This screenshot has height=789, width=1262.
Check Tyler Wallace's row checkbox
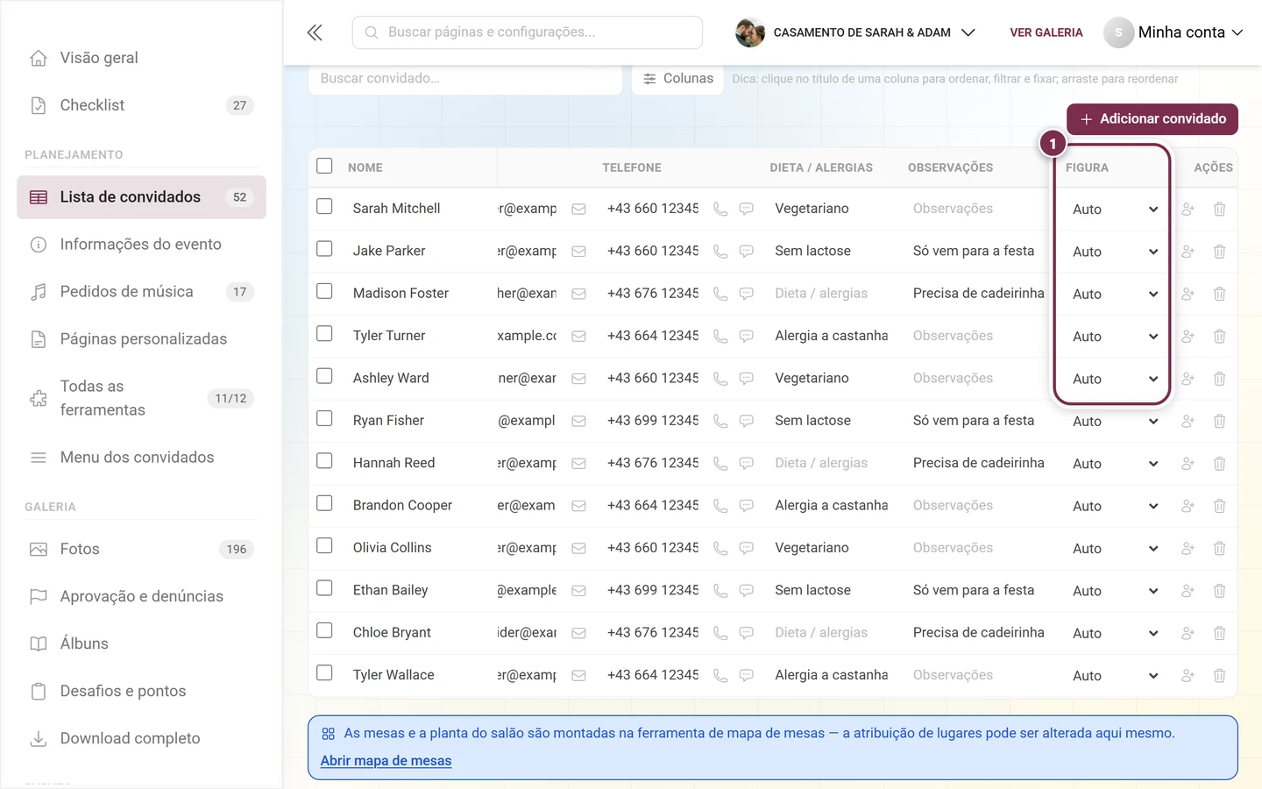(324, 672)
